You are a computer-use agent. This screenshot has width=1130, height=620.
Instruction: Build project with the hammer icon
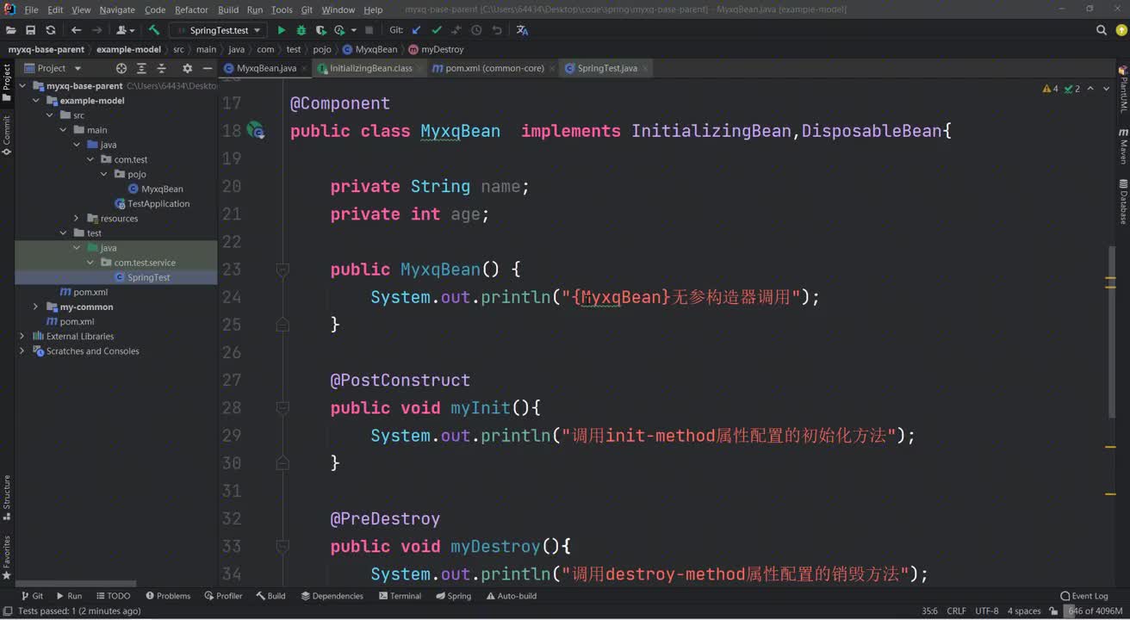pos(154,30)
